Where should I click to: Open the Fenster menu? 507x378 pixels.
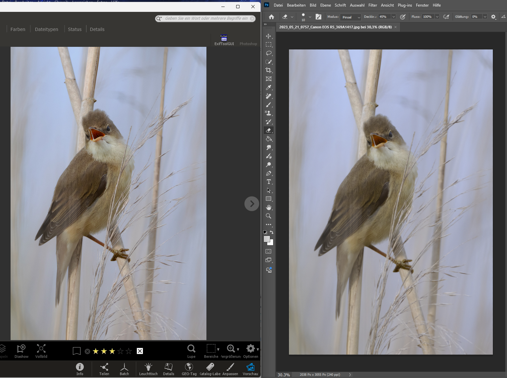click(422, 5)
